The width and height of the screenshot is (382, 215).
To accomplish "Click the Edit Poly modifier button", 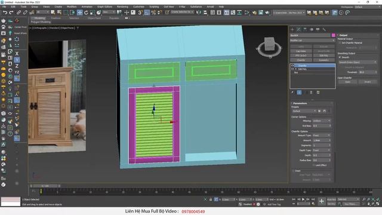I will pyautogui.click(x=324, y=56).
